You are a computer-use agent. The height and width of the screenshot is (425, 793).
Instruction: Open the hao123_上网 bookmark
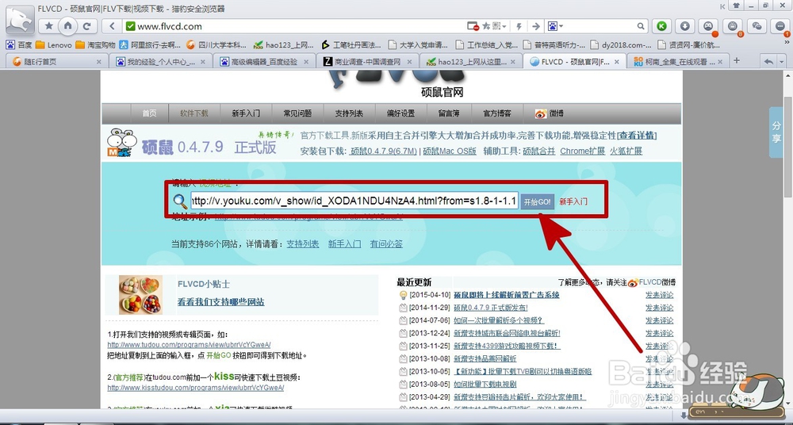(283, 44)
